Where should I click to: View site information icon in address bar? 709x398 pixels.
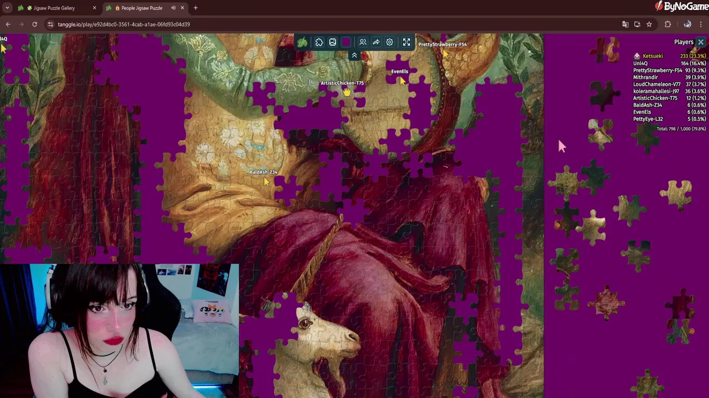[50, 24]
